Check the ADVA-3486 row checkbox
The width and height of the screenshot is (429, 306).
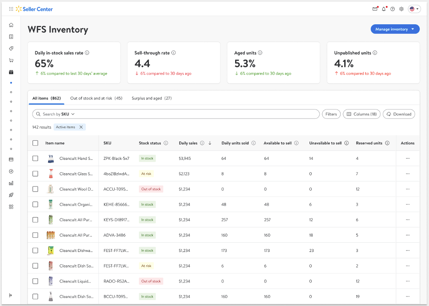[35, 235]
